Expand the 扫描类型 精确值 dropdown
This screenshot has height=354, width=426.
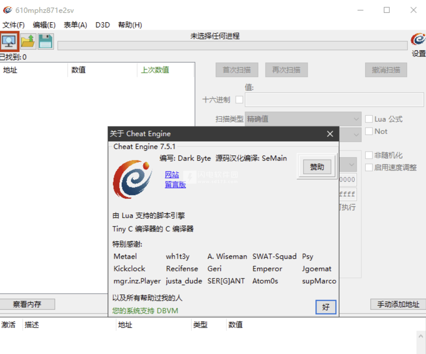point(303,119)
